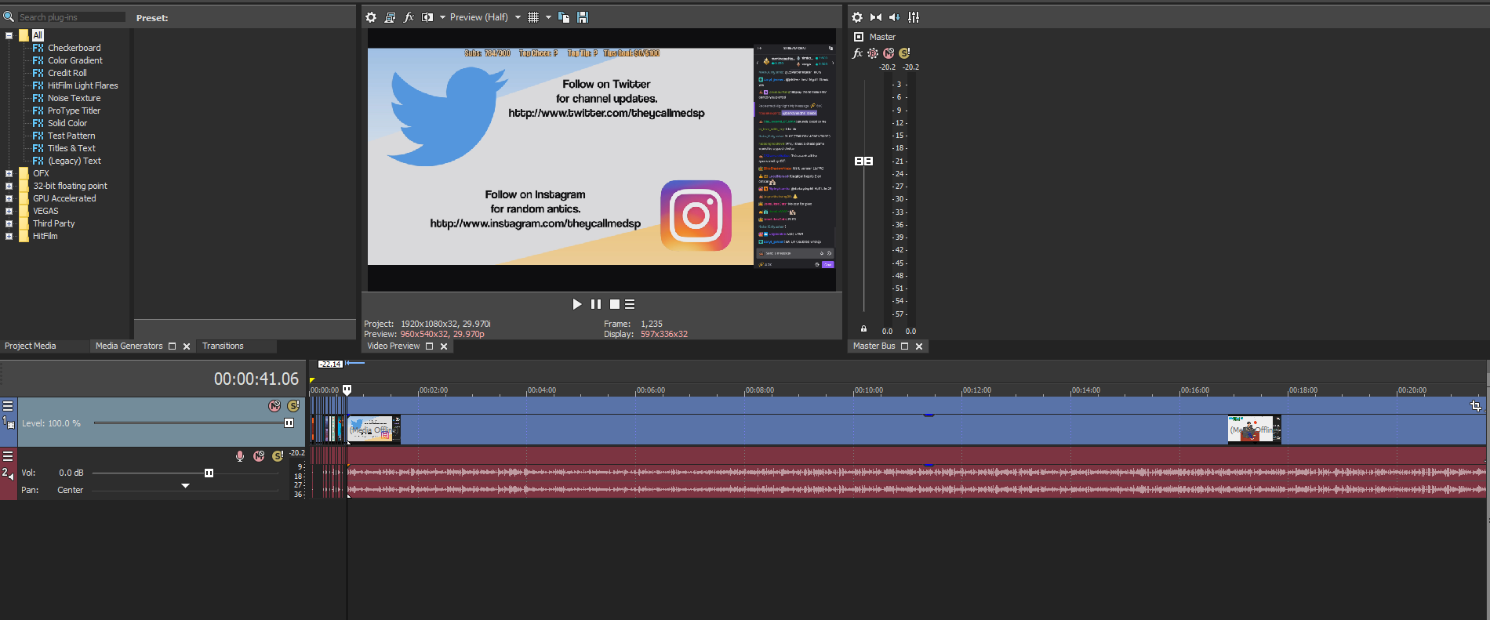
Task: Arm audio track 2 for recording
Action: (x=240, y=456)
